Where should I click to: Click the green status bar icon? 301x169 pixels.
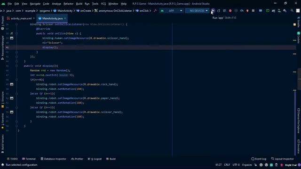pos(271,165)
